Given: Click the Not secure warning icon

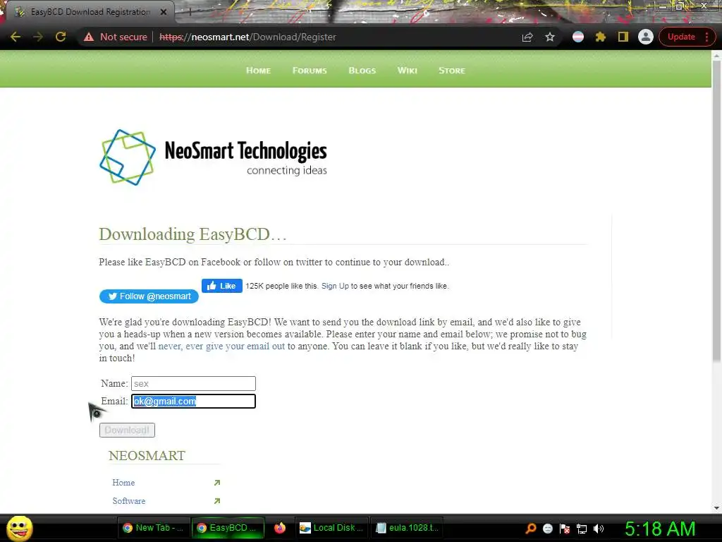Looking at the screenshot, I should click(89, 37).
